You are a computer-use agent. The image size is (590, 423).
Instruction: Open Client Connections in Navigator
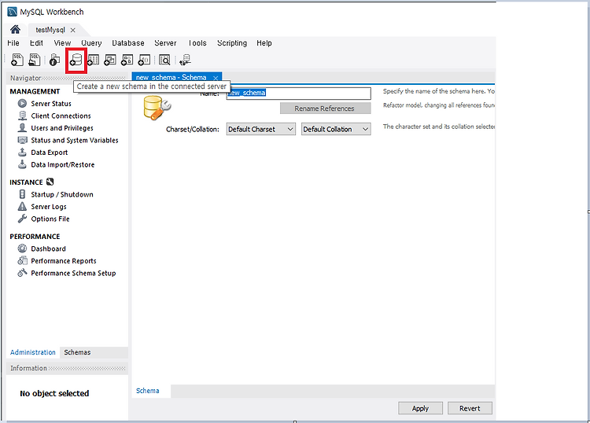click(61, 116)
